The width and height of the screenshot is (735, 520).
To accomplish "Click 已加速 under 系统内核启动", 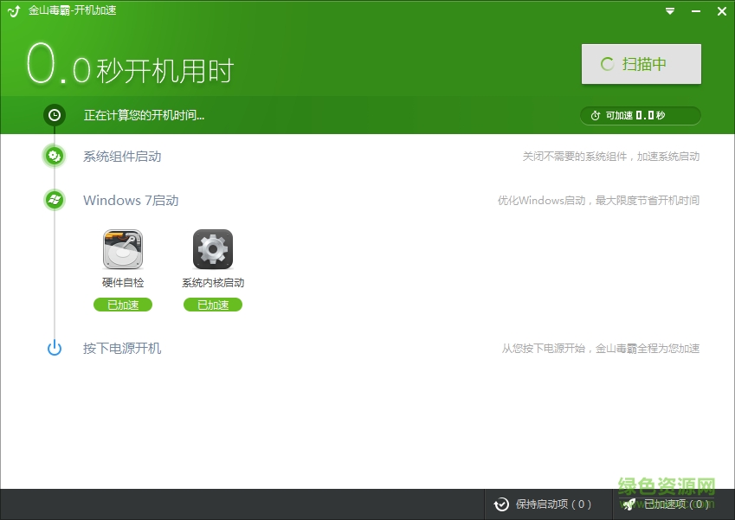I will tap(213, 305).
